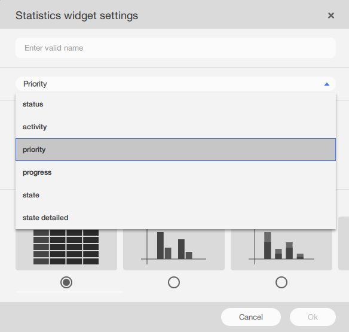Click the widget name input field

(176, 48)
